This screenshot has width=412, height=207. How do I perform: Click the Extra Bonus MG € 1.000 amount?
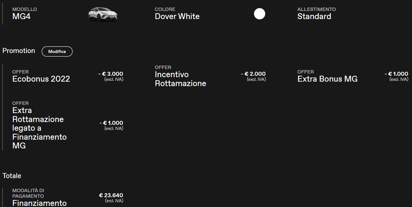point(396,74)
